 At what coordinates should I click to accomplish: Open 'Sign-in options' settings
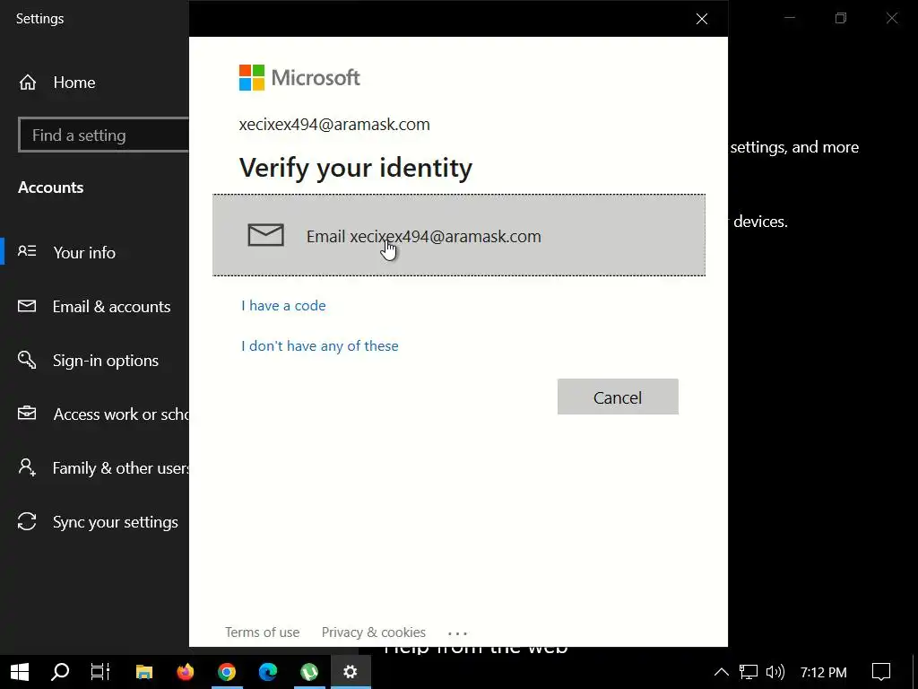(x=106, y=361)
